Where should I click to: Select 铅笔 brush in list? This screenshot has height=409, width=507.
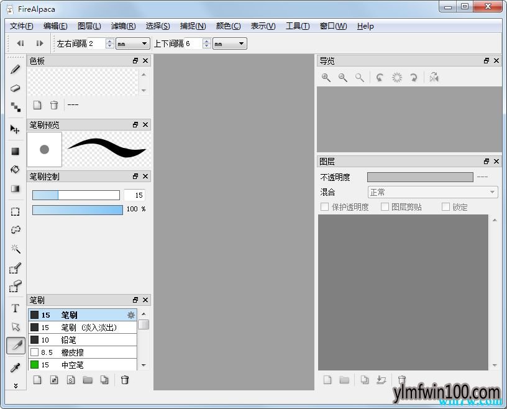(x=83, y=340)
